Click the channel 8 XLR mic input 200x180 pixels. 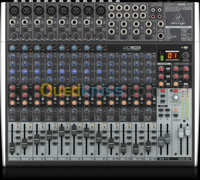pyautogui.click(x=101, y=11)
